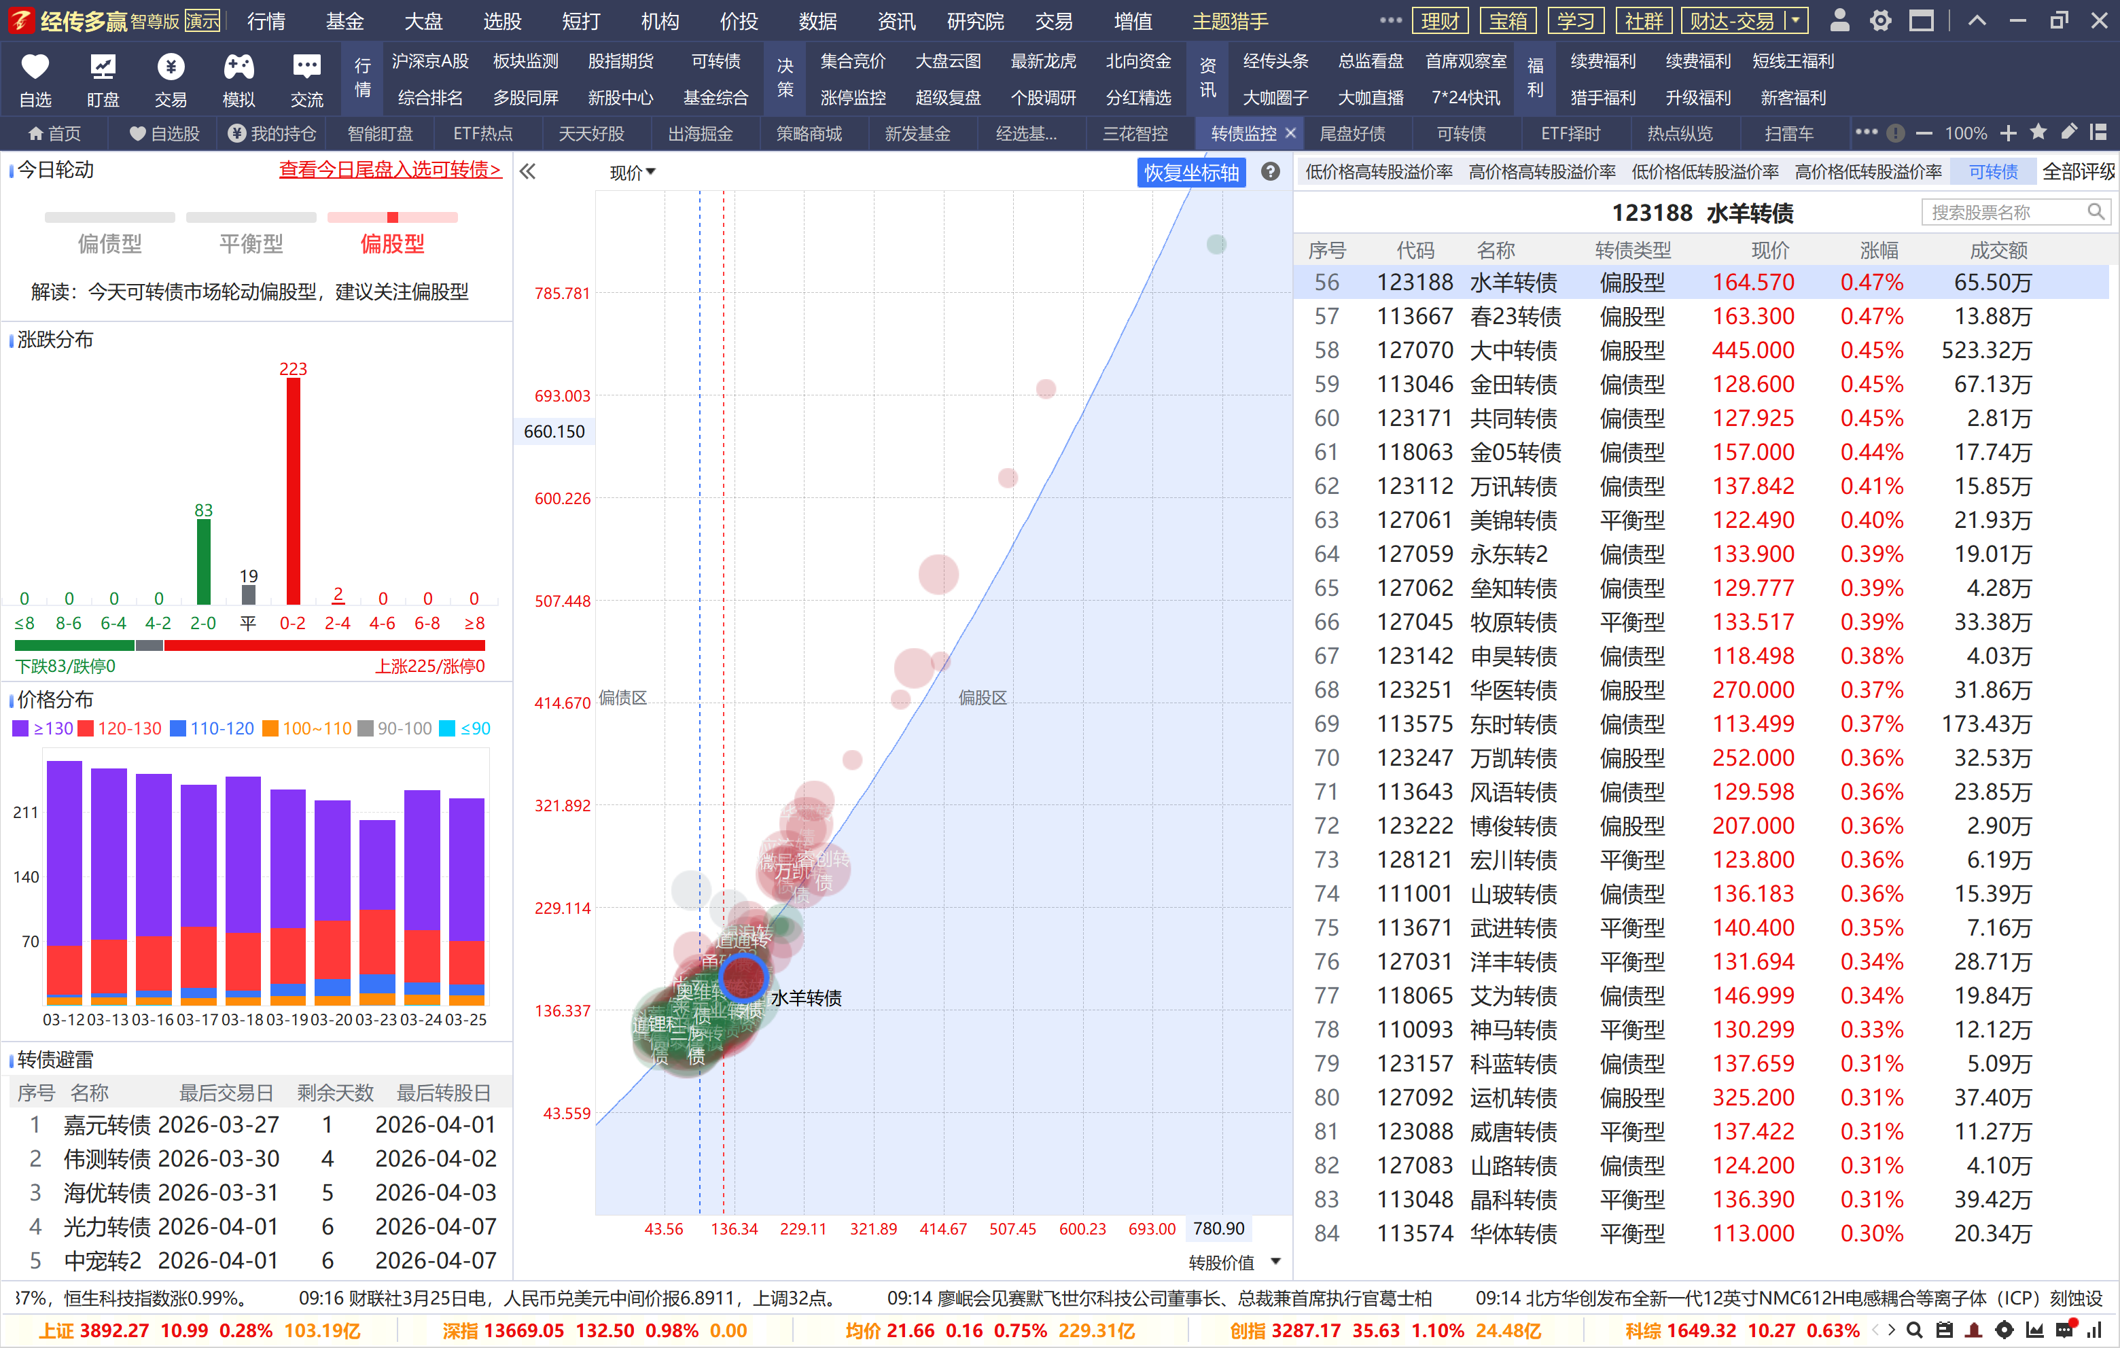
Task: Select the 偏债型 rotation type
Action: click(x=109, y=243)
